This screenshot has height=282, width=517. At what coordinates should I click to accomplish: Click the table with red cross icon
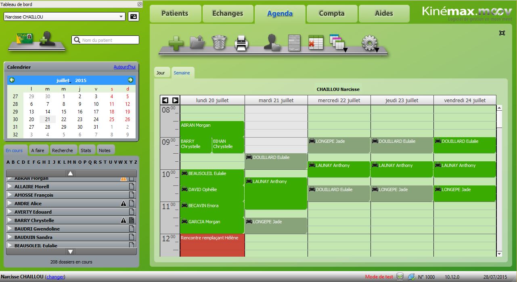316,42
